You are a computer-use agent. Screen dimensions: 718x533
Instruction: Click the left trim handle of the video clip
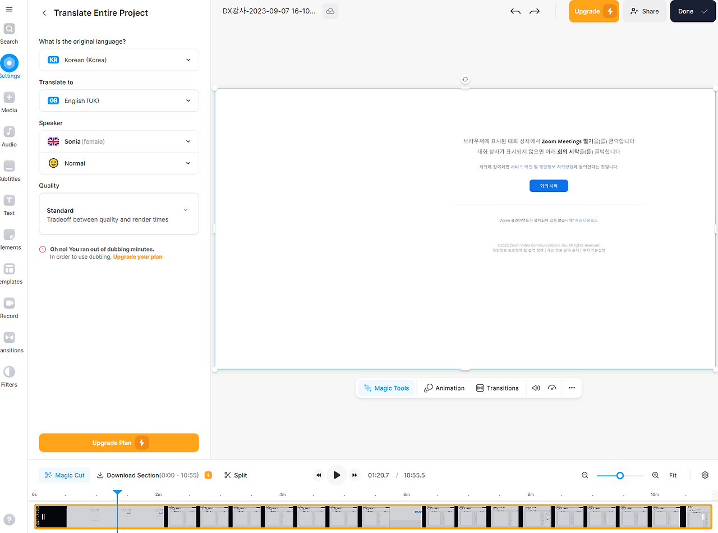[x=43, y=517]
